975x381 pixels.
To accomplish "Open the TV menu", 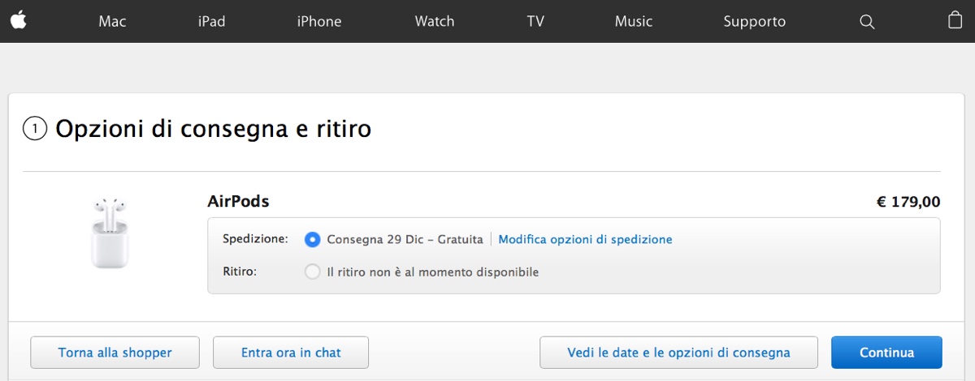I will tap(535, 22).
